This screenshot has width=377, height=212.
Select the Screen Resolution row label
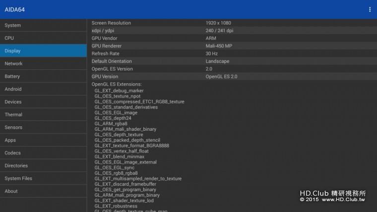[x=111, y=23]
